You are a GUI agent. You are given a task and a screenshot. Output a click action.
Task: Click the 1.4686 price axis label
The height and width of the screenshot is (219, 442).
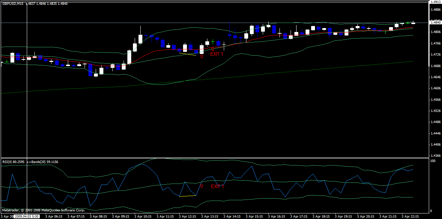pyautogui.click(x=436, y=66)
